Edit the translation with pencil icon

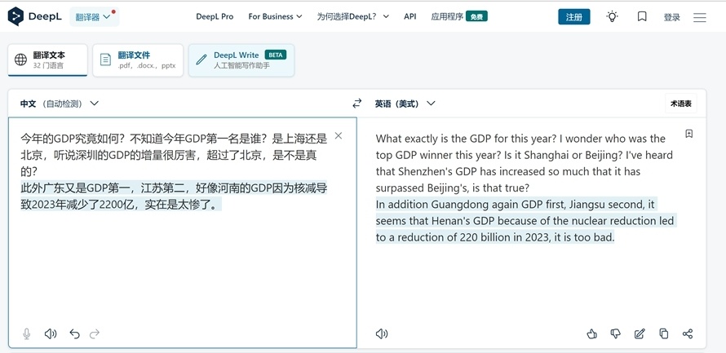pos(640,333)
